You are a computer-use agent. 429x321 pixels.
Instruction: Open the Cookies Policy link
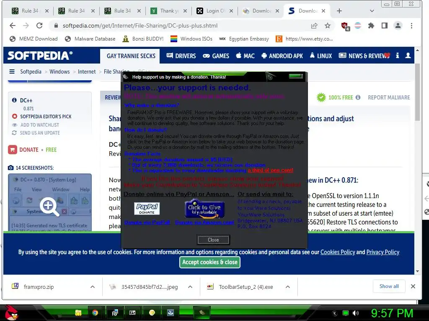pos(338,252)
